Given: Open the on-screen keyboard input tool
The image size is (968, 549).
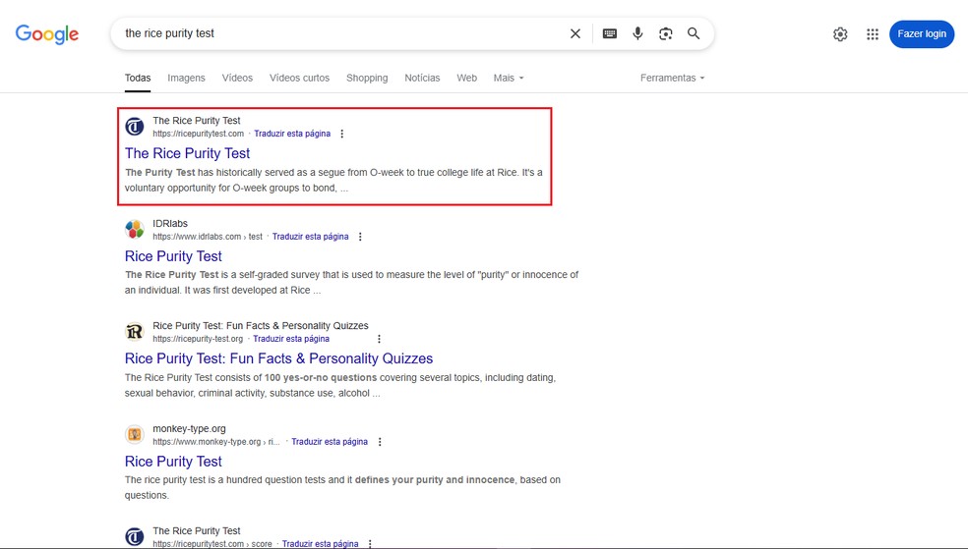Looking at the screenshot, I should pos(610,33).
